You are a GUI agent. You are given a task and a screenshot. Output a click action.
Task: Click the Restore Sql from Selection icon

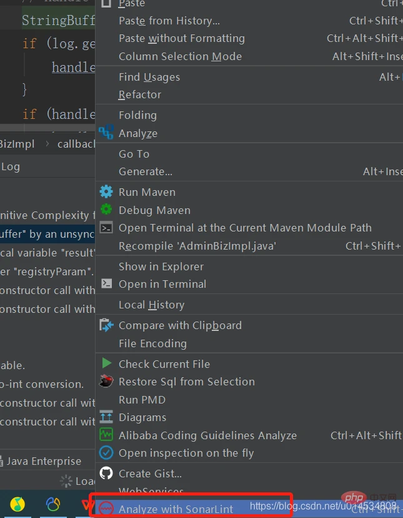(x=106, y=381)
